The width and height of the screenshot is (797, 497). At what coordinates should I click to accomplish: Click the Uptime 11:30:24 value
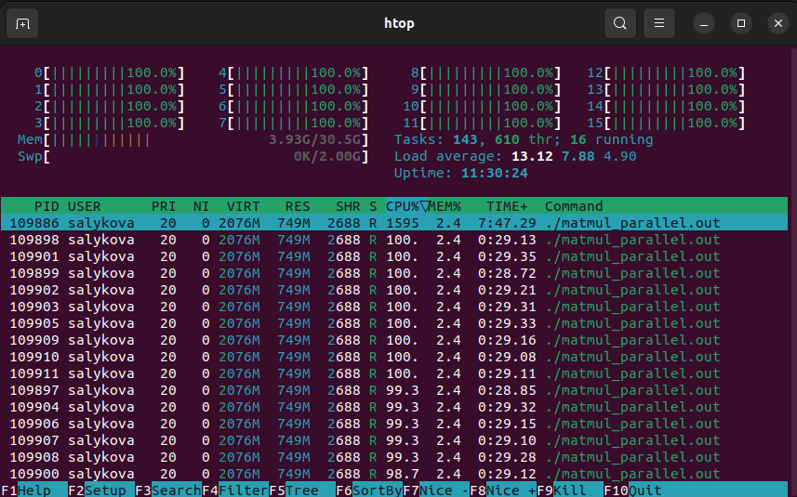tap(494, 173)
